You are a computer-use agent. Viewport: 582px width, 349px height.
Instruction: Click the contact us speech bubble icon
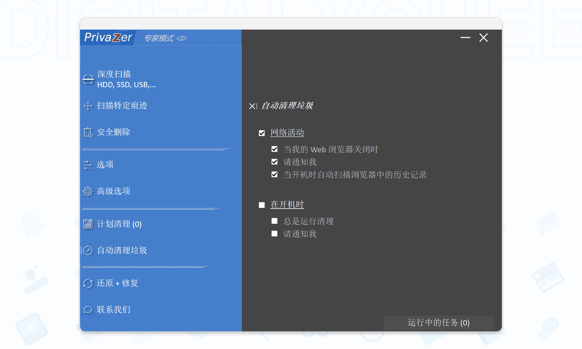coord(88,310)
